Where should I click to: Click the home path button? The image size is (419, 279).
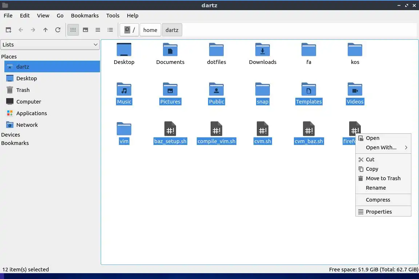150,30
